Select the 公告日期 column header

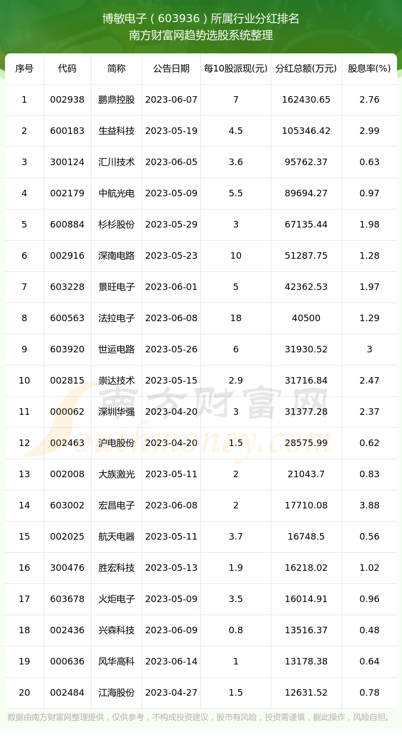171,68
